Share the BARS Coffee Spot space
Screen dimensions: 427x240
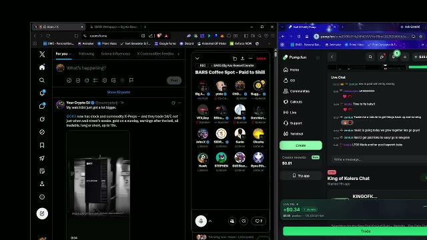[x=242, y=58]
